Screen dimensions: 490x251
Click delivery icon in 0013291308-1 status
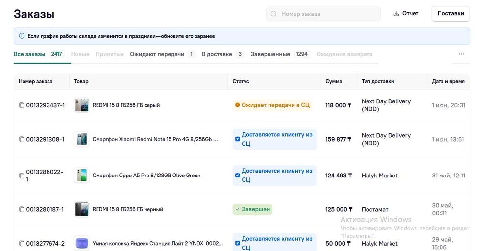(238, 139)
